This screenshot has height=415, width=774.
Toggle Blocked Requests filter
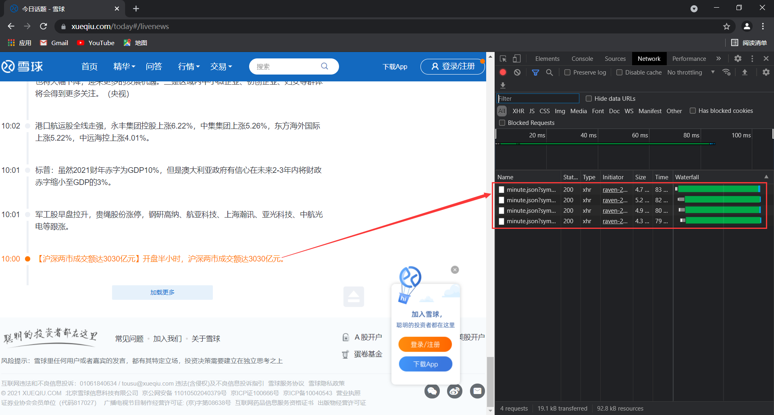tap(502, 122)
